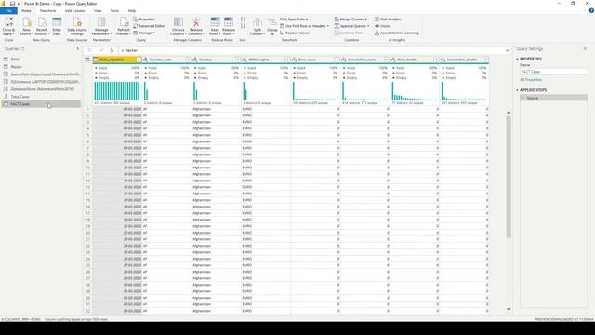
Task: Open Use First Row as Headers dropdown
Action: [x=304, y=26]
